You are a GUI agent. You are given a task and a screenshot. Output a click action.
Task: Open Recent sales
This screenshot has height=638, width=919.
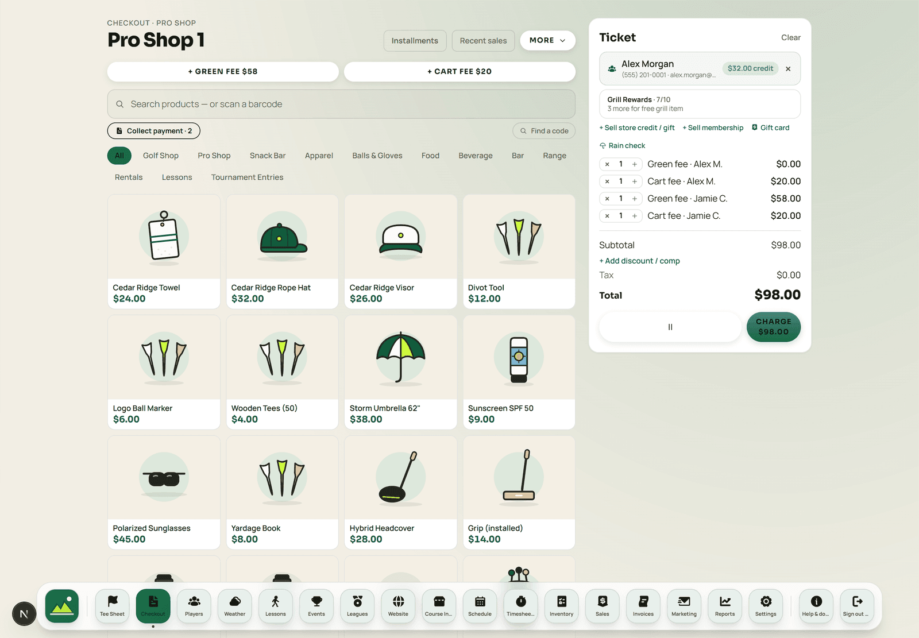click(x=484, y=41)
